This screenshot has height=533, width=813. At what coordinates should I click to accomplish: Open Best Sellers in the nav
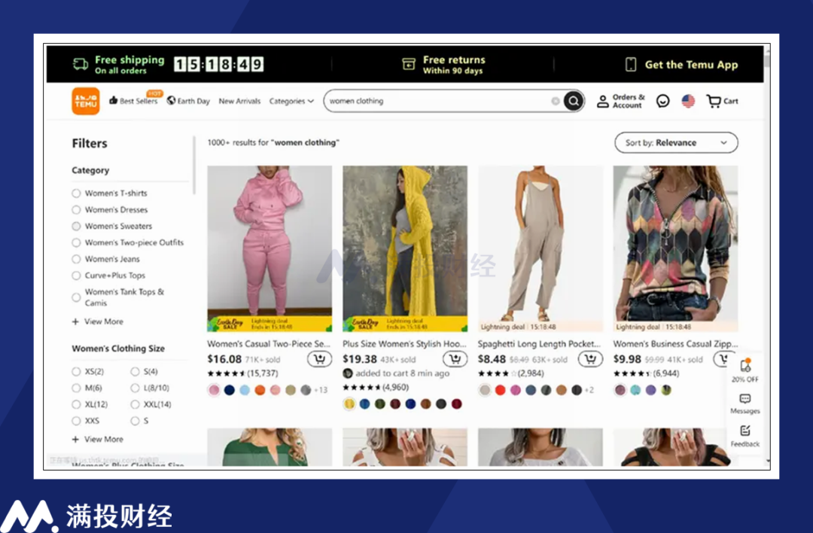pos(138,101)
